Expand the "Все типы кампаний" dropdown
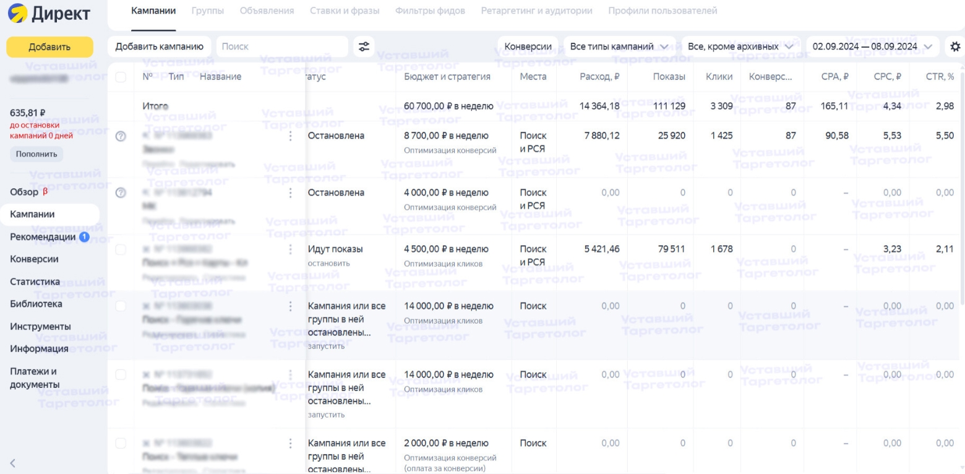965x474 pixels. point(619,46)
